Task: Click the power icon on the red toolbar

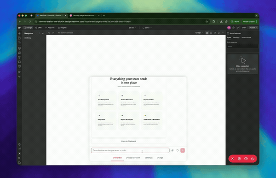Action: coord(253,159)
